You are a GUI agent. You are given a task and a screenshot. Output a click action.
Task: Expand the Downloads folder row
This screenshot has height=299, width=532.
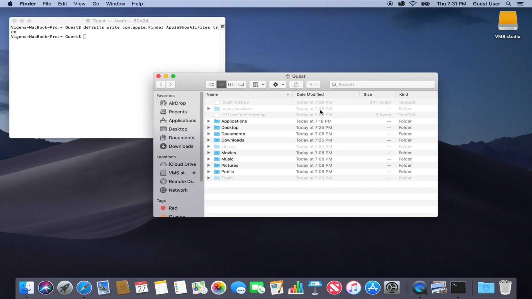209,140
